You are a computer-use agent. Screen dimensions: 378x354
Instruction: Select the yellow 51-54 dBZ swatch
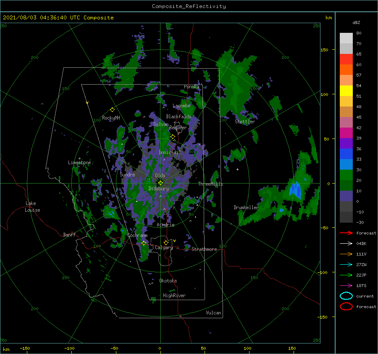click(346, 91)
